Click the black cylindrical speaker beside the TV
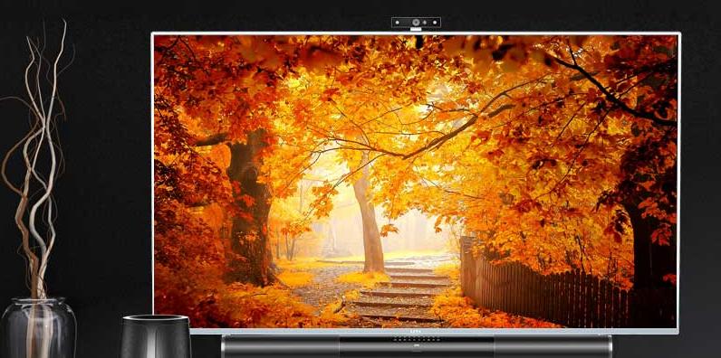This screenshot has height=358, width=721. [x=156, y=336]
